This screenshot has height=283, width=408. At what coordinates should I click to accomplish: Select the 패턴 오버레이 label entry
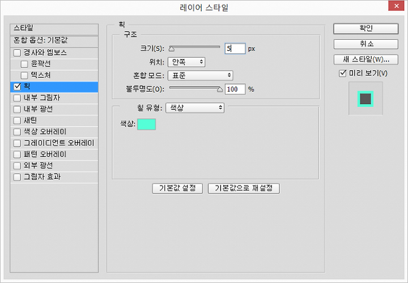click(x=45, y=154)
